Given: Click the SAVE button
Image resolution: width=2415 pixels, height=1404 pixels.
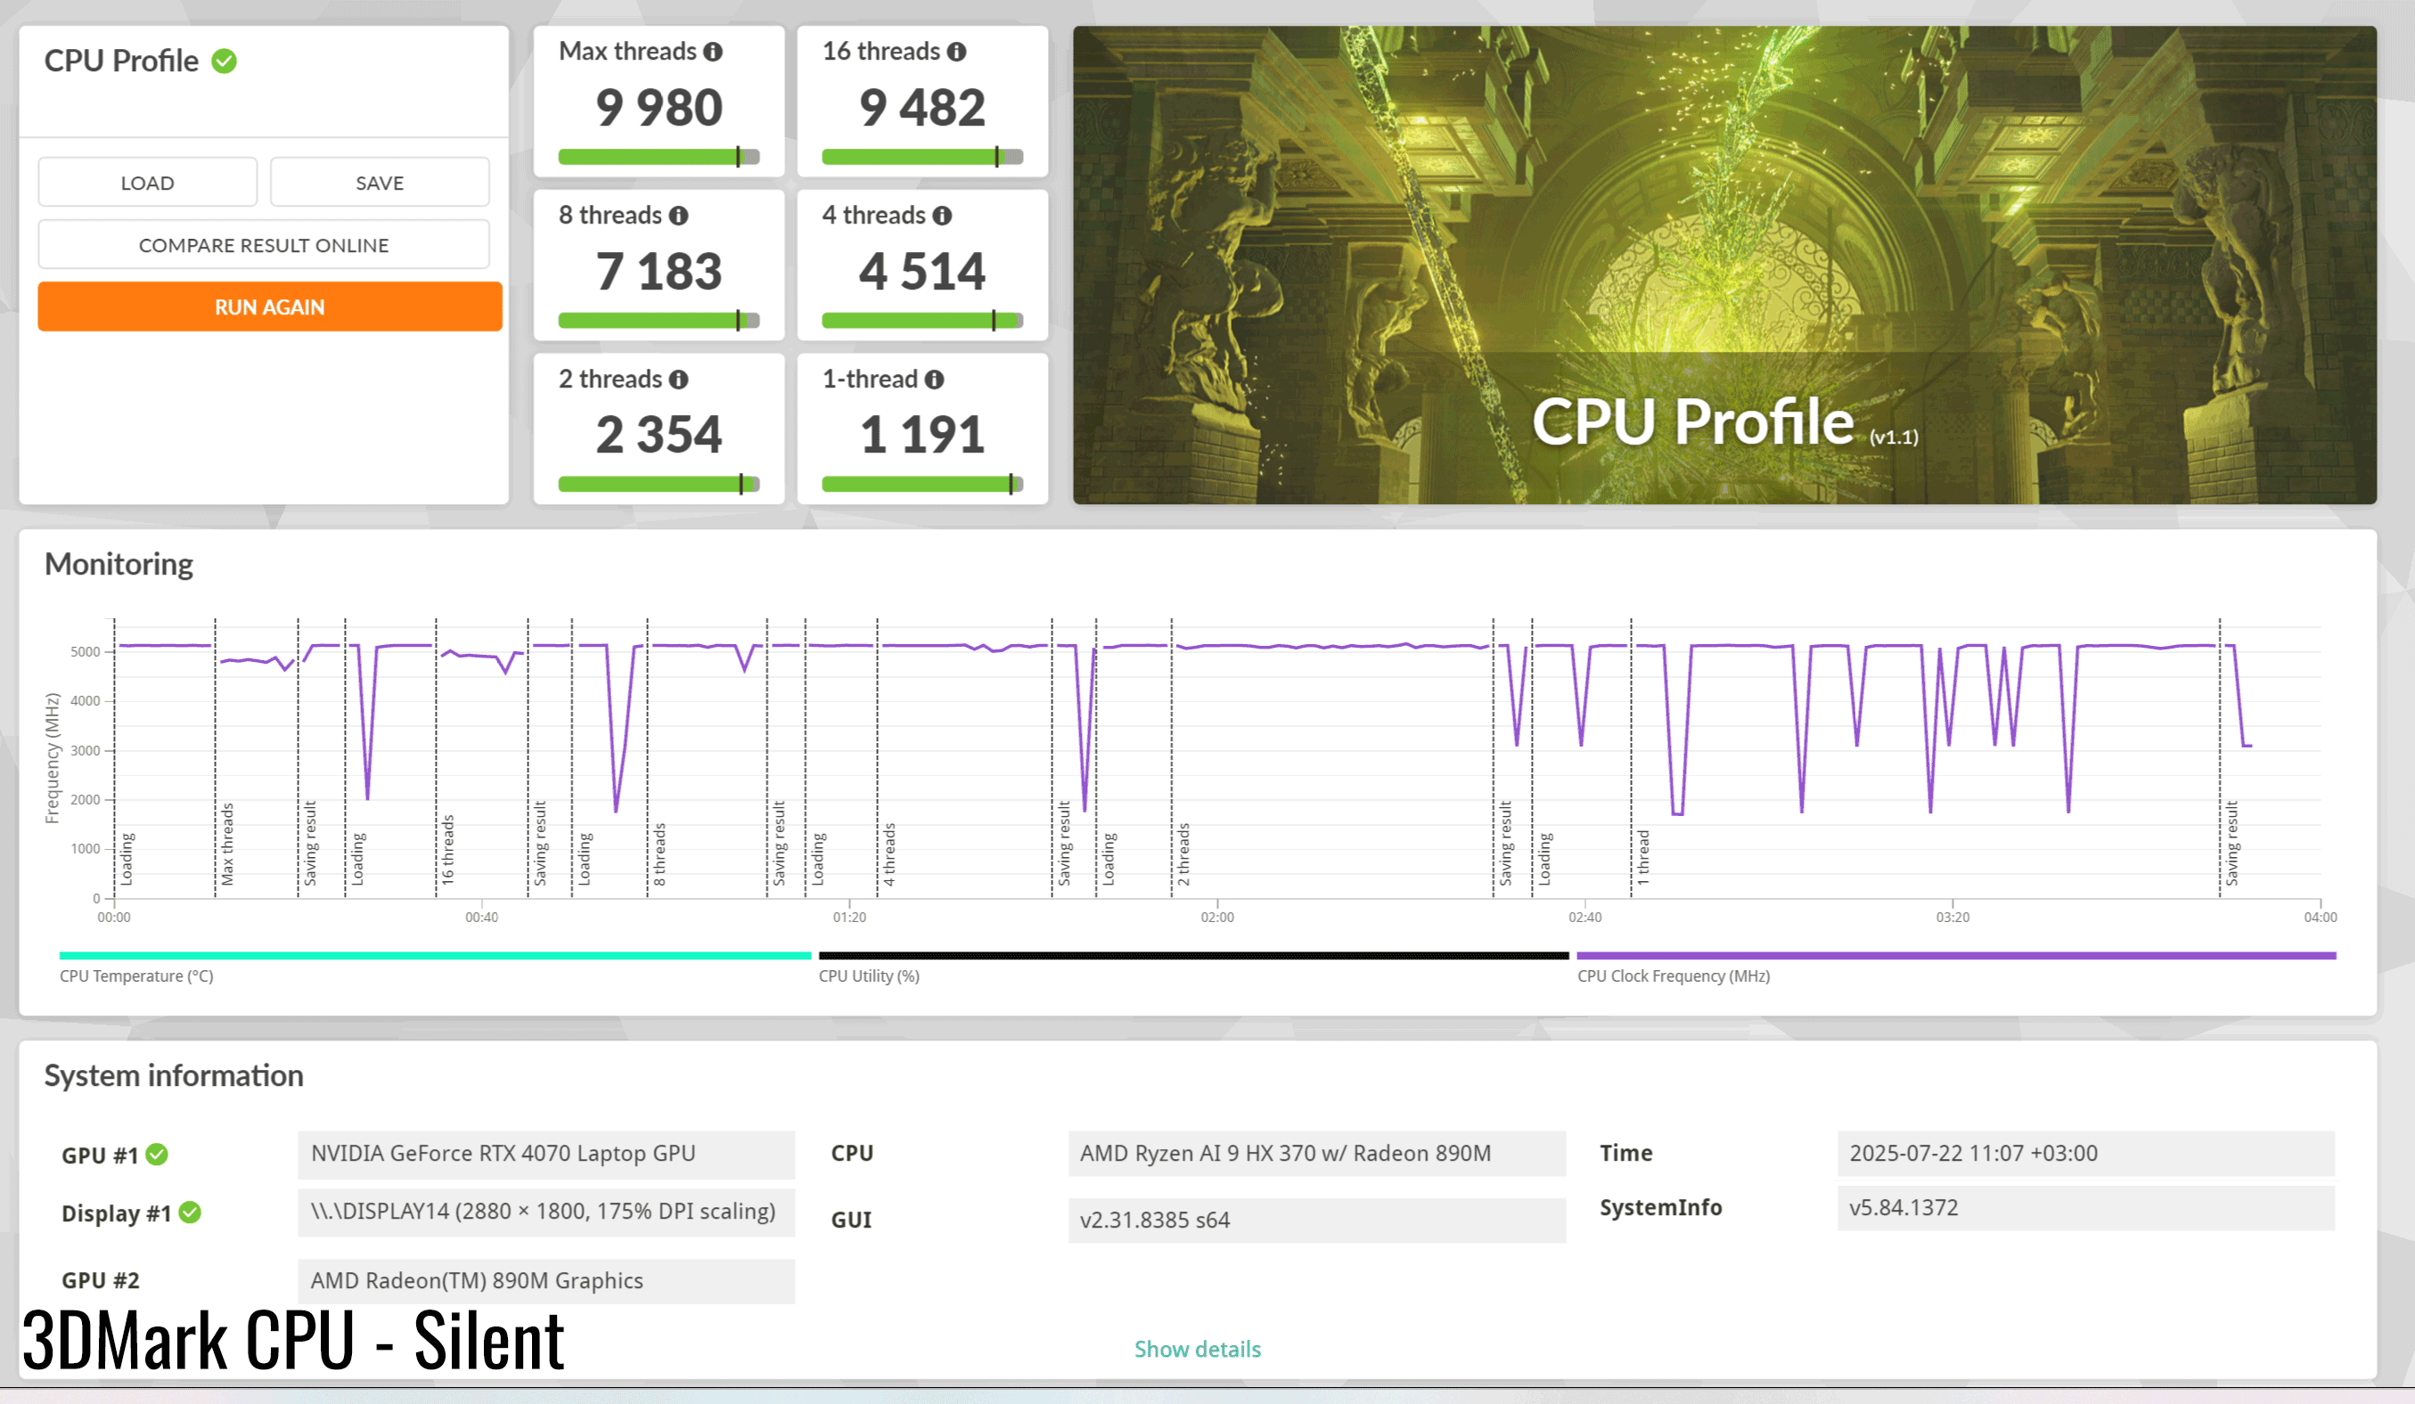Looking at the screenshot, I should 380,182.
